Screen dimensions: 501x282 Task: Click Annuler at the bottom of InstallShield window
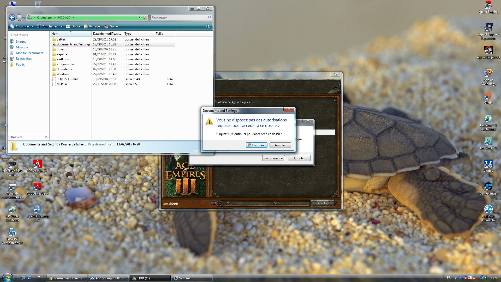tap(322, 203)
